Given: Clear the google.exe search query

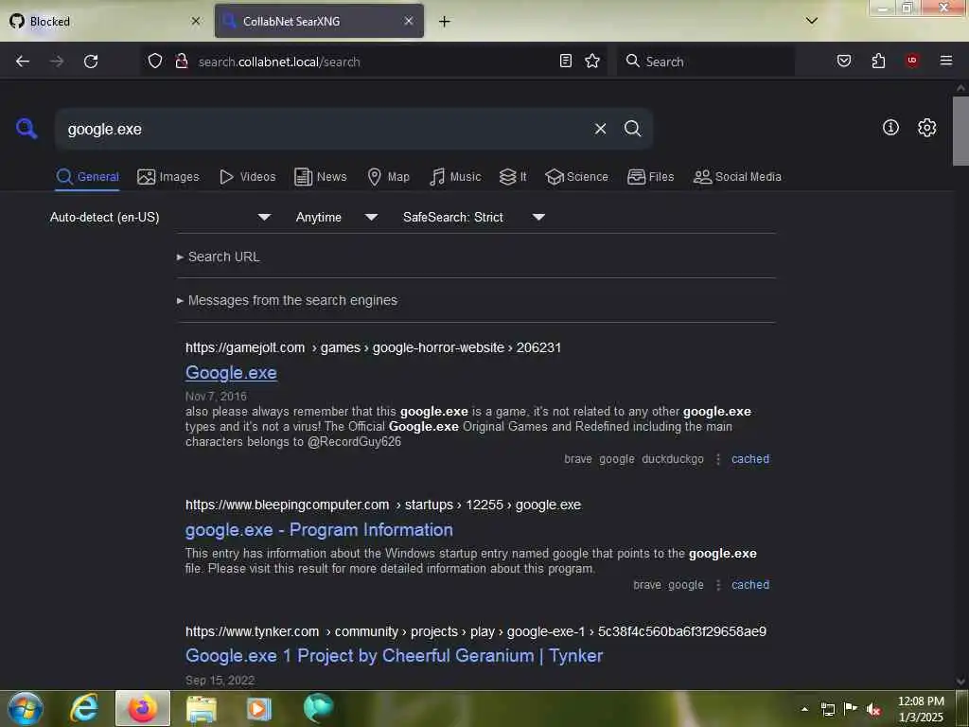Looking at the screenshot, I should coord(600,129).
